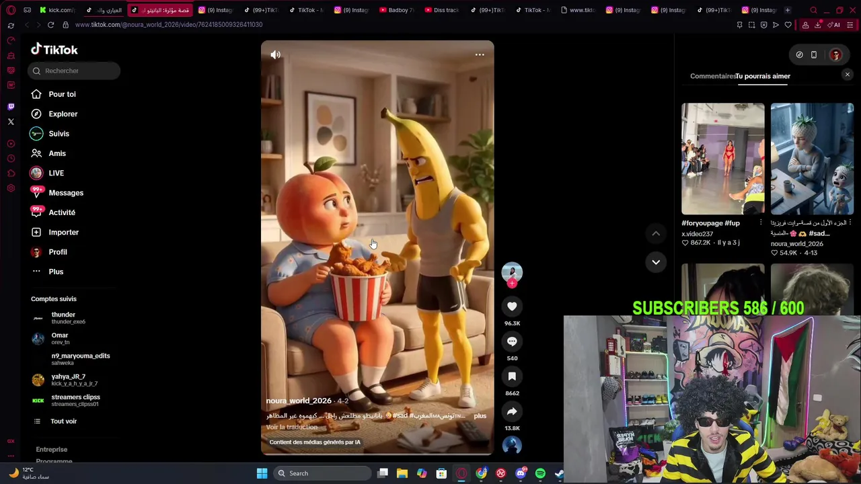
Task: Open File Explorer from the taskbar
Action: click(402, 473)
